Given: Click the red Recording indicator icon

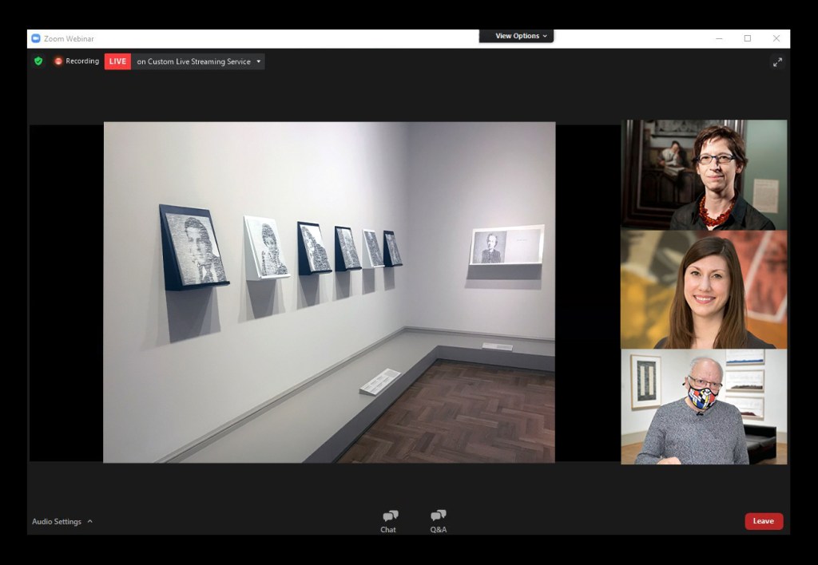Looking at the screenshot, I should (58, 61).
